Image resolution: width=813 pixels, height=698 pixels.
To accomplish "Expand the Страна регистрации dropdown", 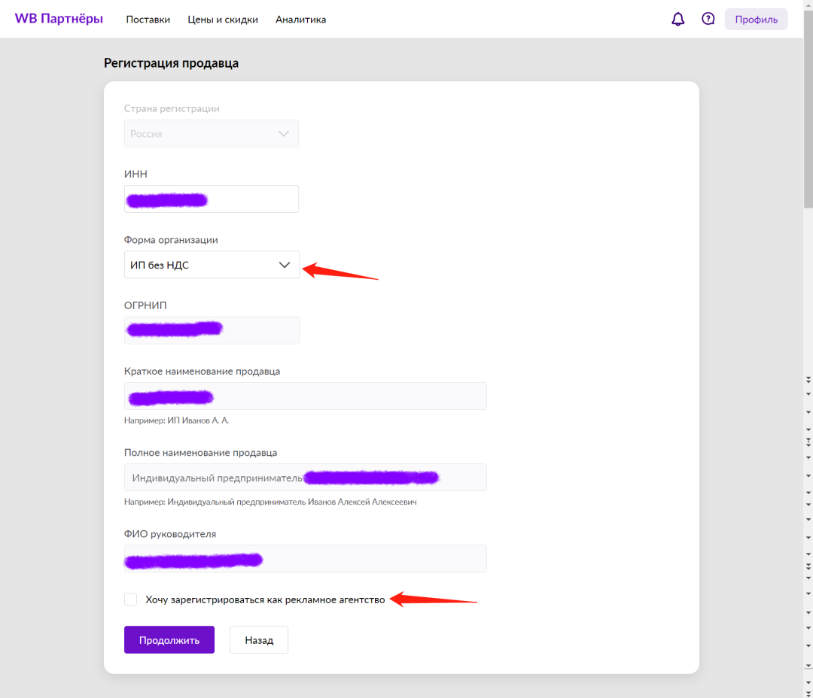I will coord(211,134).
